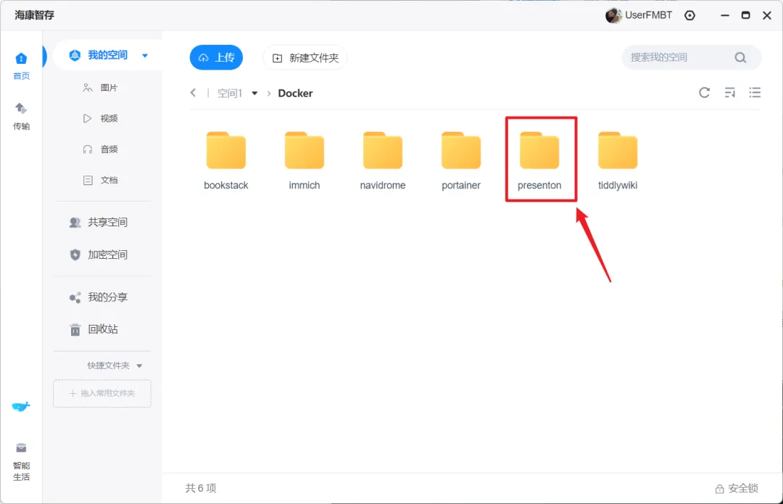This screenshot has height=504, width=783.
Task: Click the 拖入常用文件夹 drop box
Action: click(102, 394)
